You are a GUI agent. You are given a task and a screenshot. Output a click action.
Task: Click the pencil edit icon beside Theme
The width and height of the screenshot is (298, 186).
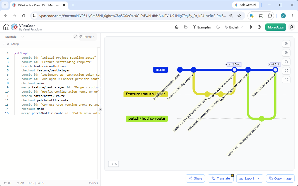coord(75,37)
